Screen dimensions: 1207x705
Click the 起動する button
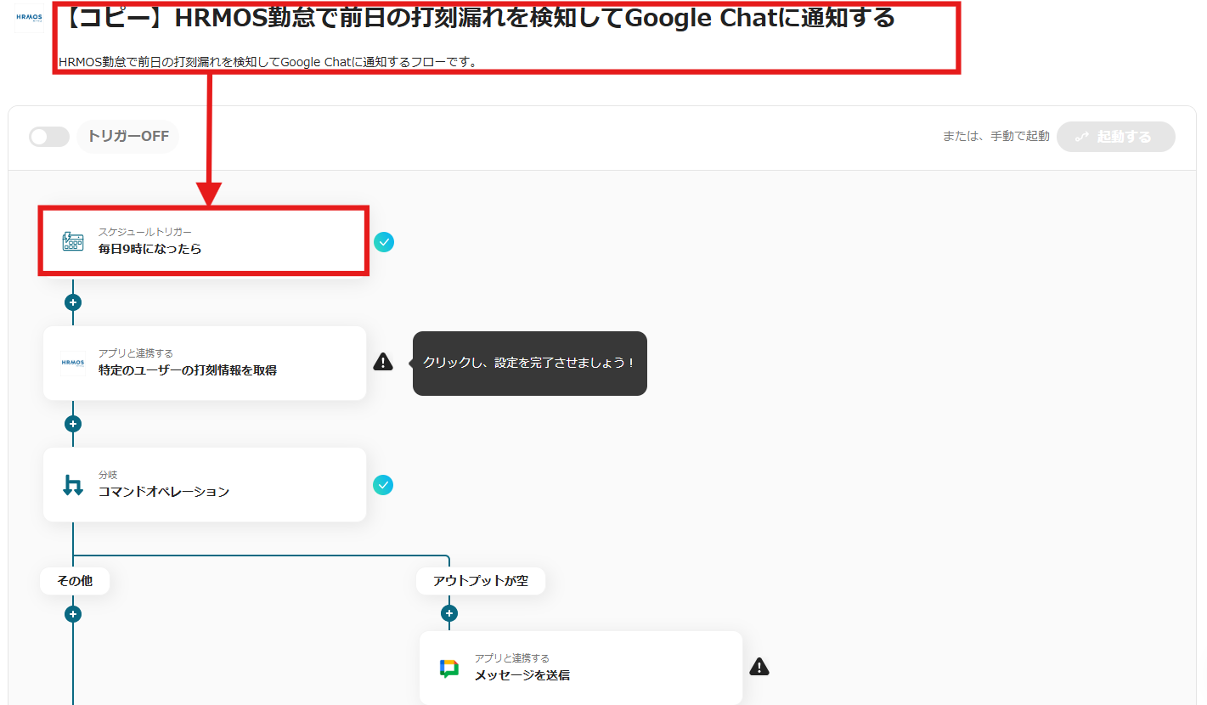pos(1115,137)
